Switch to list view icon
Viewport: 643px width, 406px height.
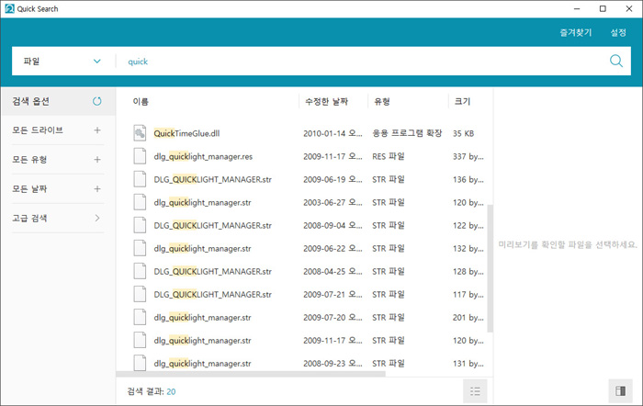475,391
